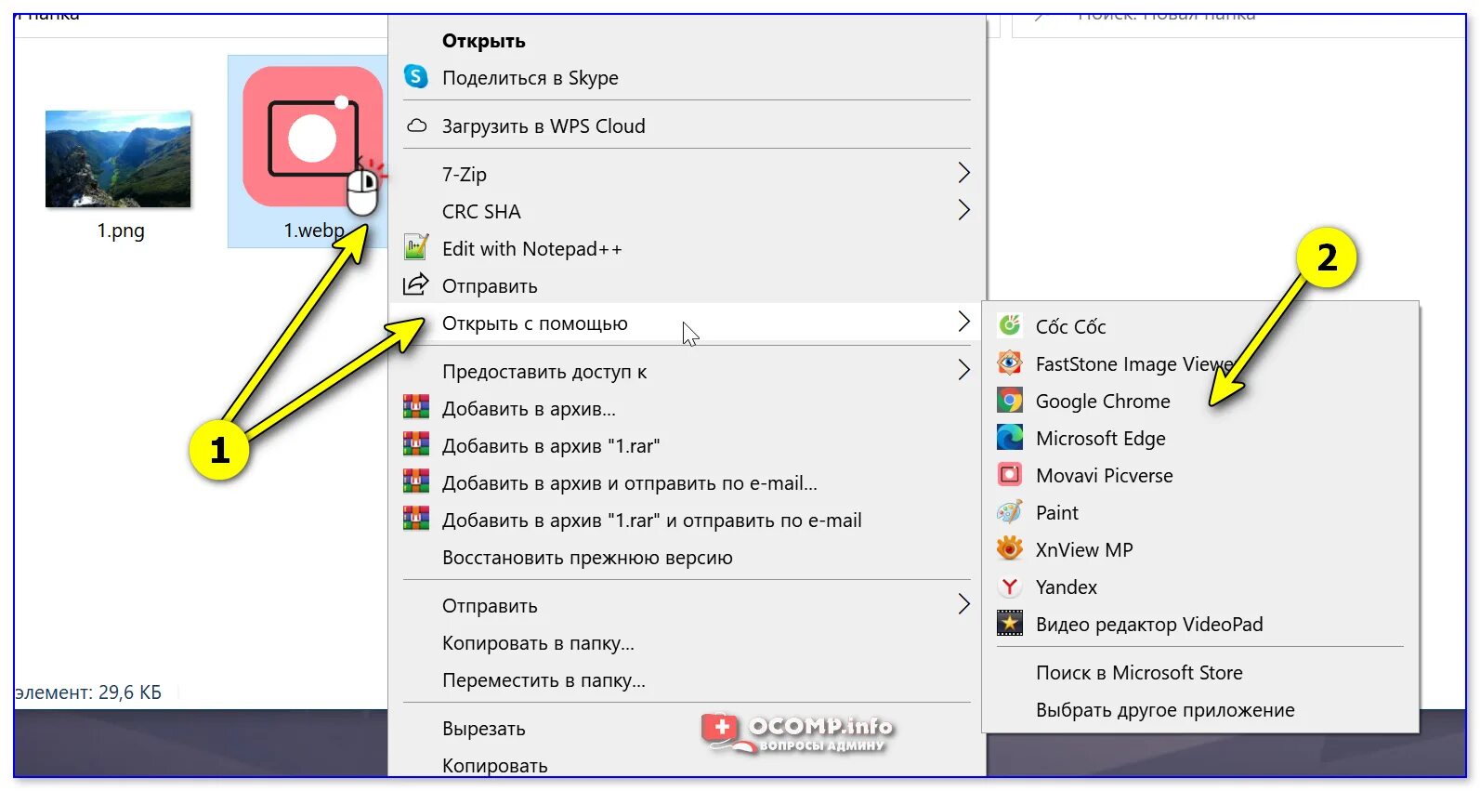Viewport: 1480px width, 791px height.
Task: Click status bar text элемент: 29,6 КБ
Action: pyautogui.click(x=88, y=692)
